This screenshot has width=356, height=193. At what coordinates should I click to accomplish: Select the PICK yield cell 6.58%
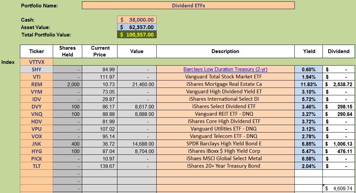click(309, 159)
